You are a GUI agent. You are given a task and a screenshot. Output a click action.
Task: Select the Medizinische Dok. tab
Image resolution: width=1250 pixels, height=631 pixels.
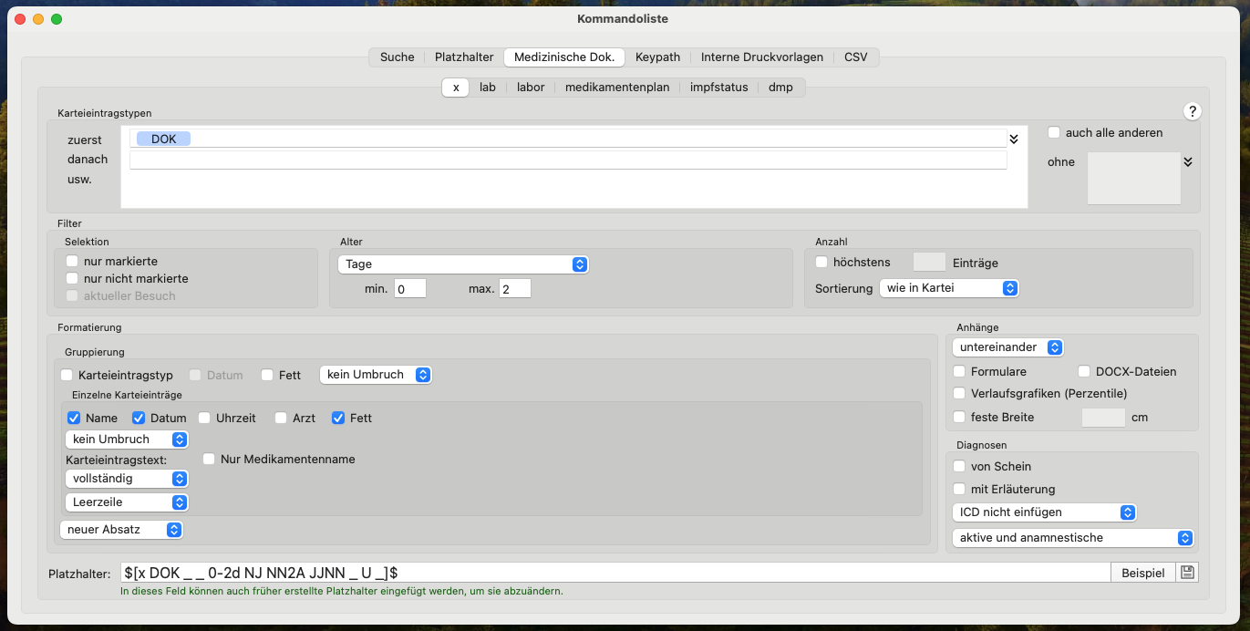pos(564,57)
